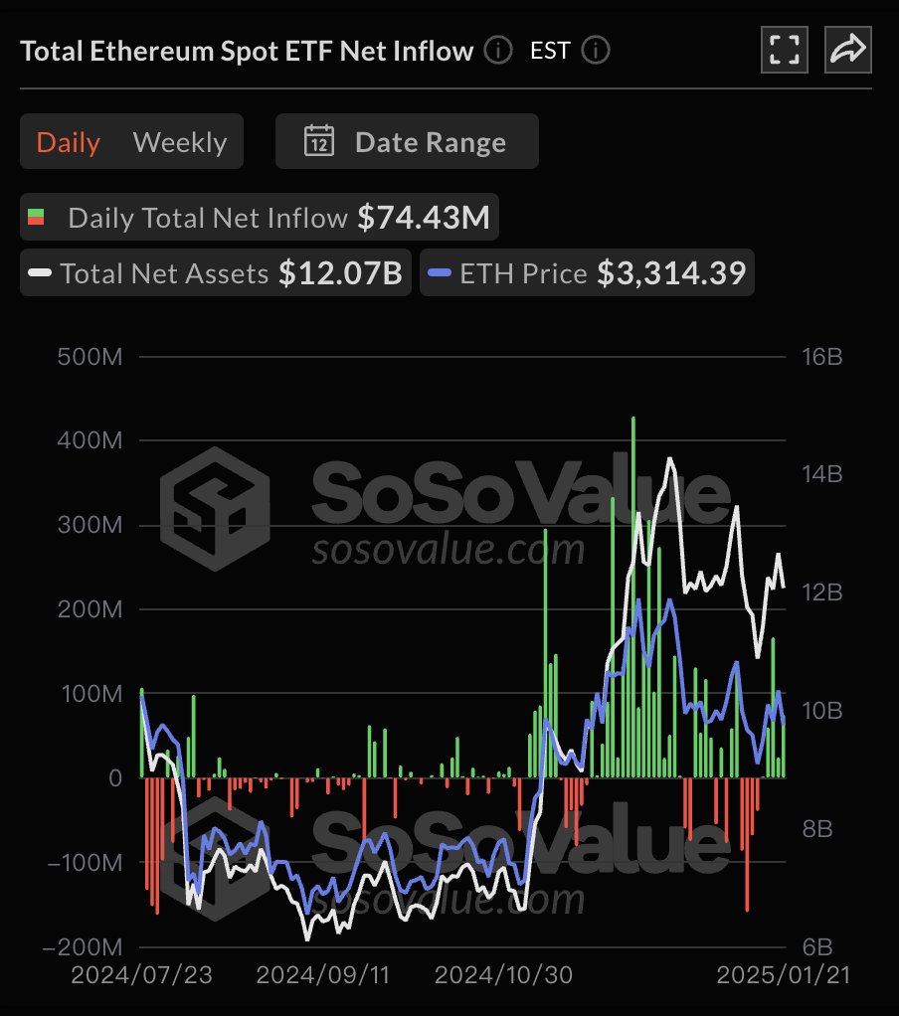Image resolution: width=899 pixels, height=1016 pixels.
Task: Switch to the Daily view tab
Action: 68,142
